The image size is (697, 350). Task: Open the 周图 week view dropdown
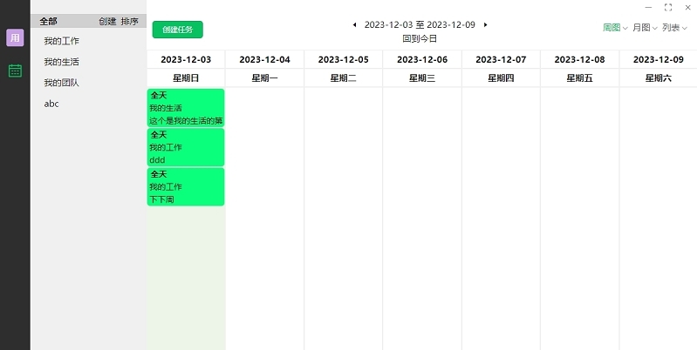click(x=615, y=28)
